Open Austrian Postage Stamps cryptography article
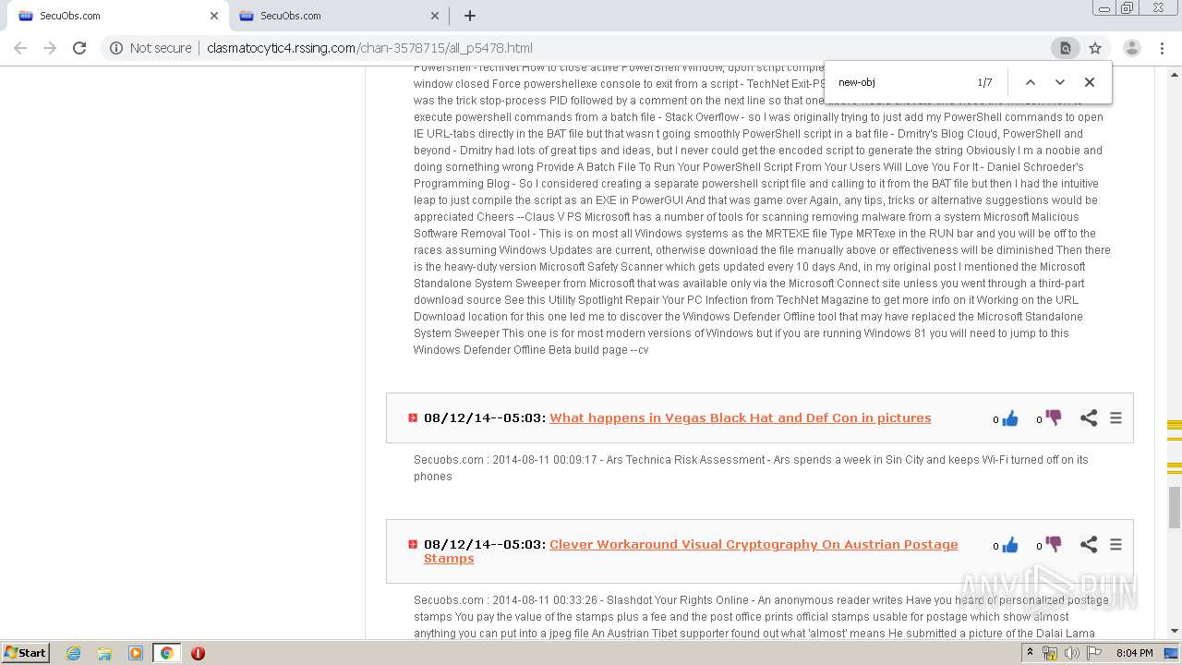 click(691, 551)
